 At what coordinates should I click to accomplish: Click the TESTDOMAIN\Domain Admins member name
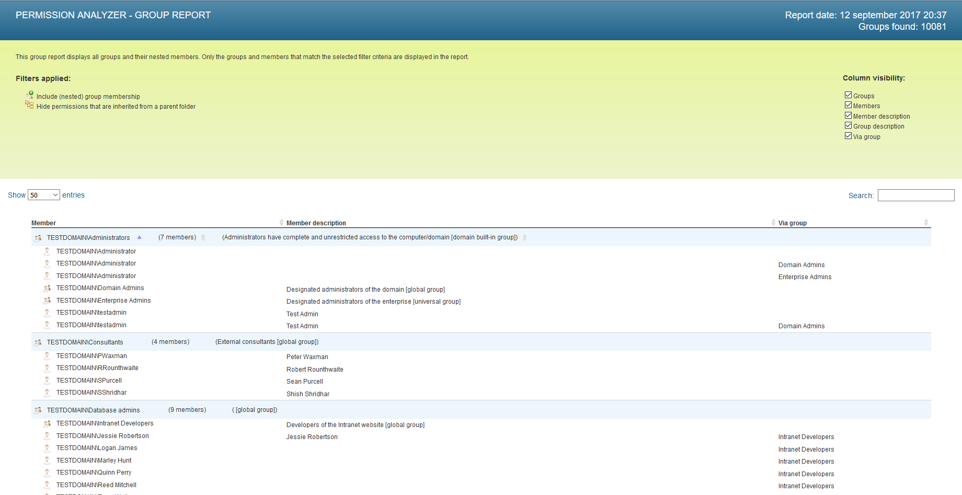tap(100, 288)
